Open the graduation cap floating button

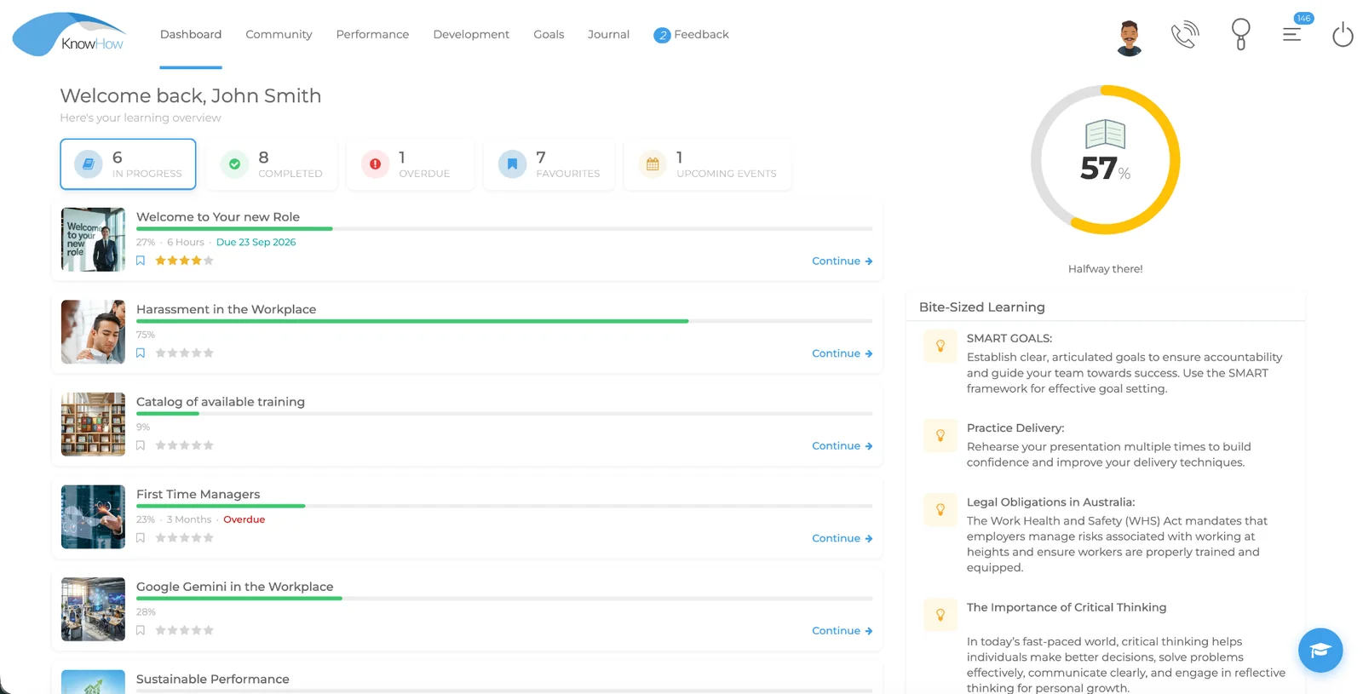[x=1320, y=651]
